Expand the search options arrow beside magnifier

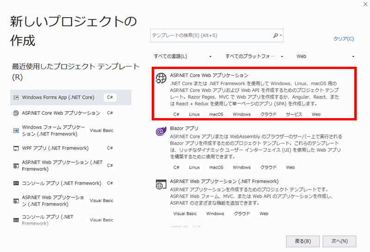[281, 36]
